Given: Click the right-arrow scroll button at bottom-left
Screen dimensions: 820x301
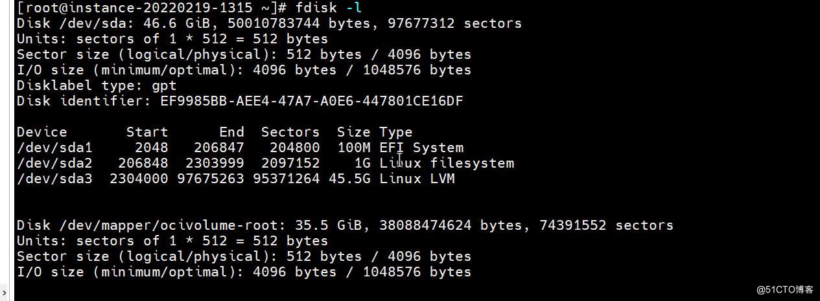Looking at the screenshot, I should pos(4,293).
